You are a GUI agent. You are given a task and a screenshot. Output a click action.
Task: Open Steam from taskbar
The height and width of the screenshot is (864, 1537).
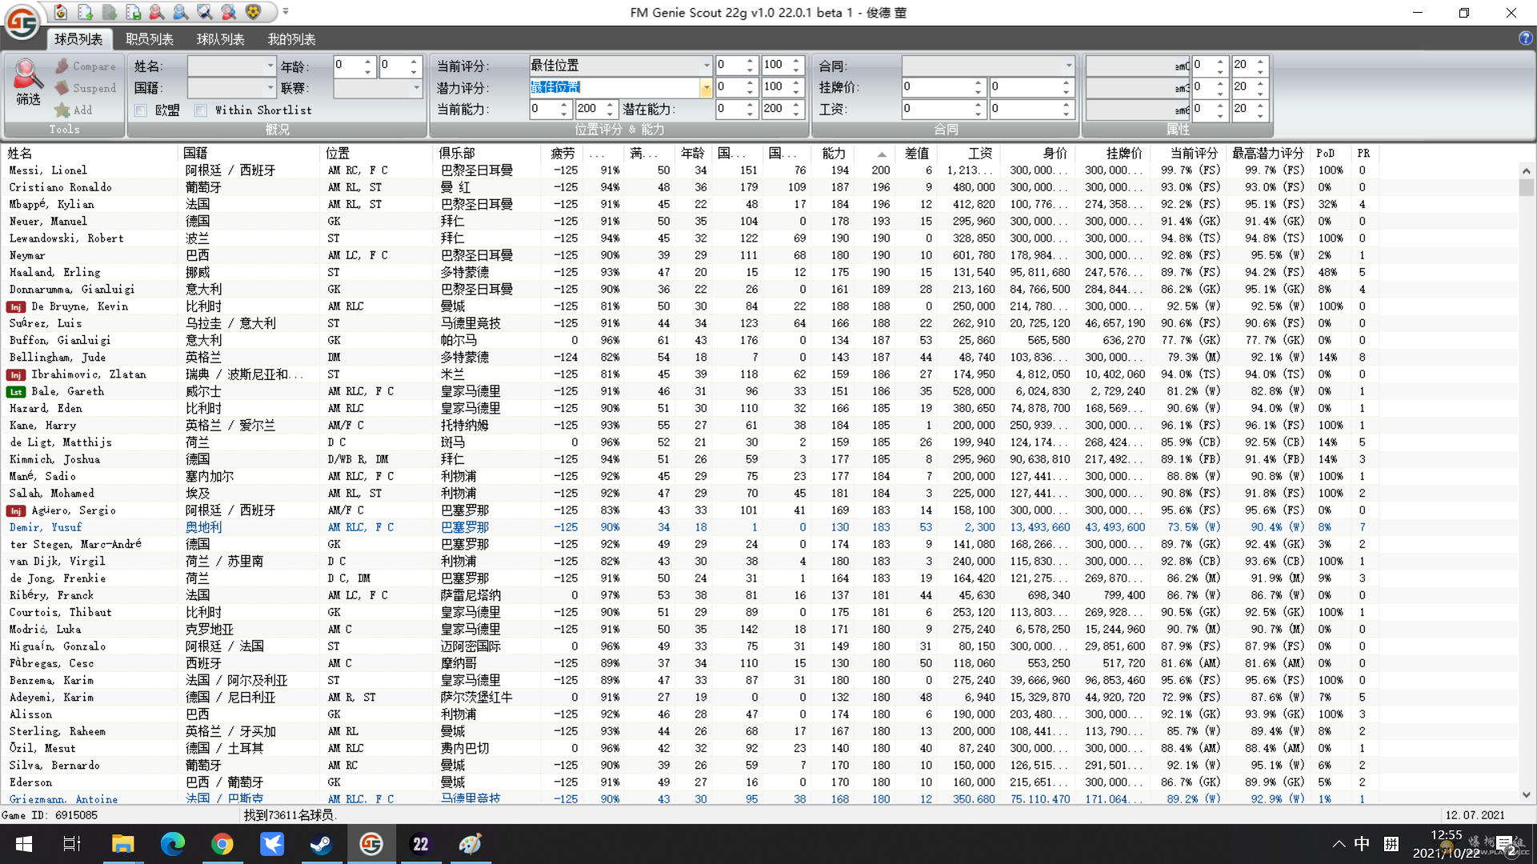(321, 844)
